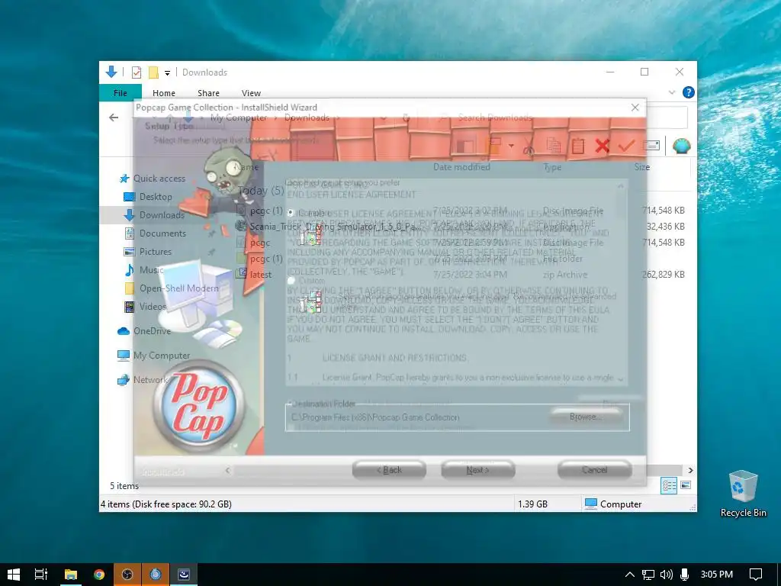Click the destination folder path text

pos(375,417)
